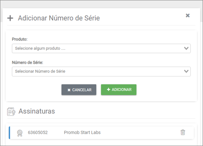
Task: Click the Adicionar Número de Série title text
Action: (x=59, y=18)
